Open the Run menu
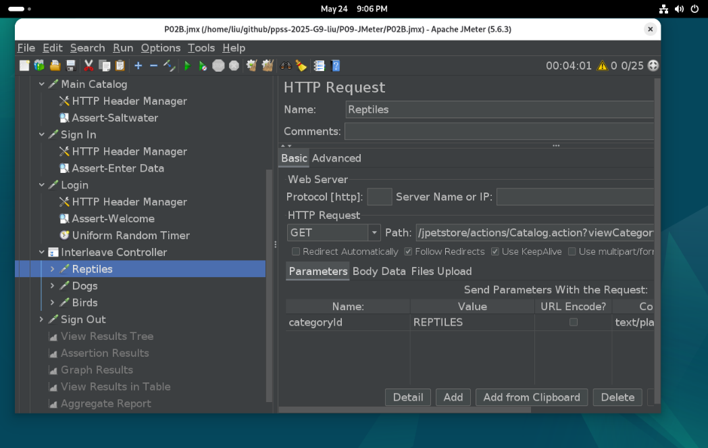The width and height of the screenshot is (708, 448). tap(123, 48)
